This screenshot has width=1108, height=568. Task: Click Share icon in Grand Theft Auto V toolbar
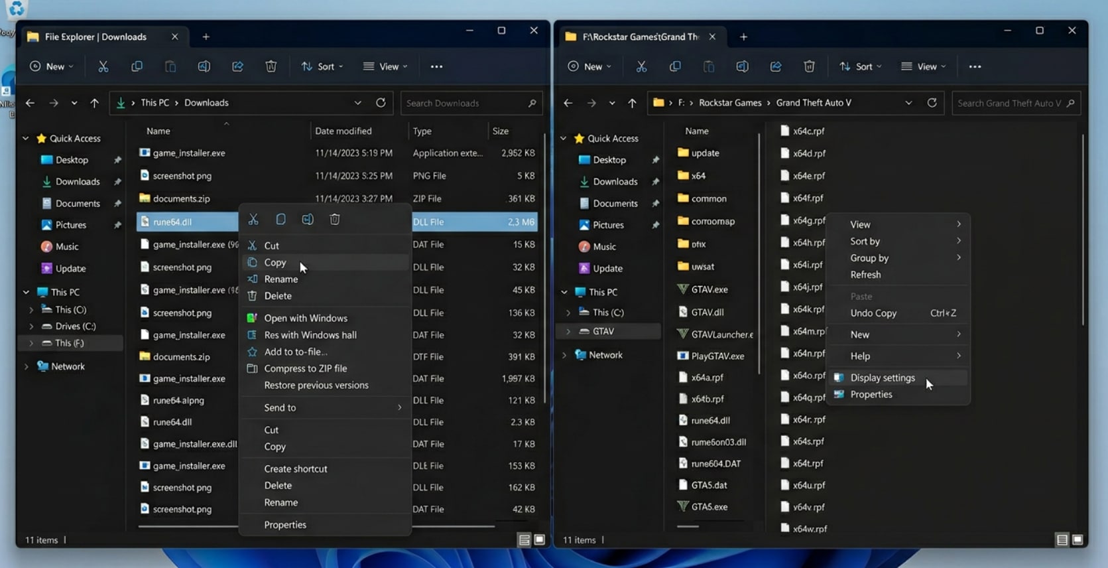click(x=776, y=66)
